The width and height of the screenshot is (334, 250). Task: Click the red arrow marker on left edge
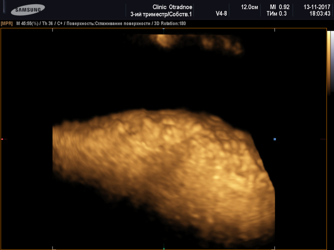(2, 139)
